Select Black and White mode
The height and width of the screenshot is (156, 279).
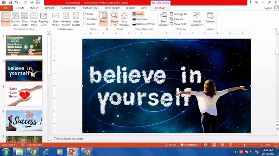pyautogui.click(x=144, y=24)
